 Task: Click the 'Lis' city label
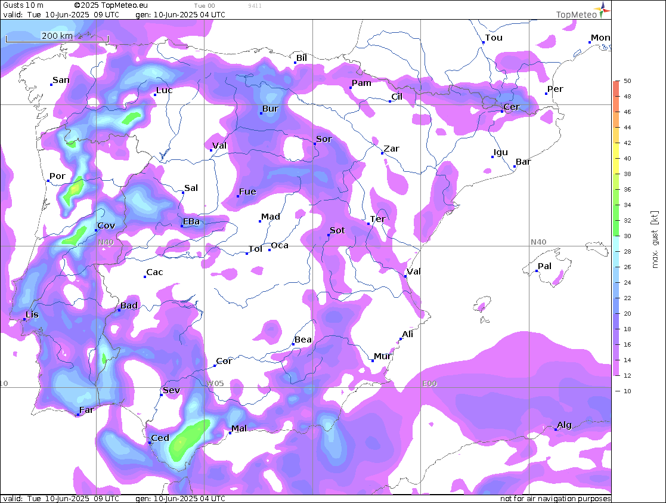pos(32,314)
